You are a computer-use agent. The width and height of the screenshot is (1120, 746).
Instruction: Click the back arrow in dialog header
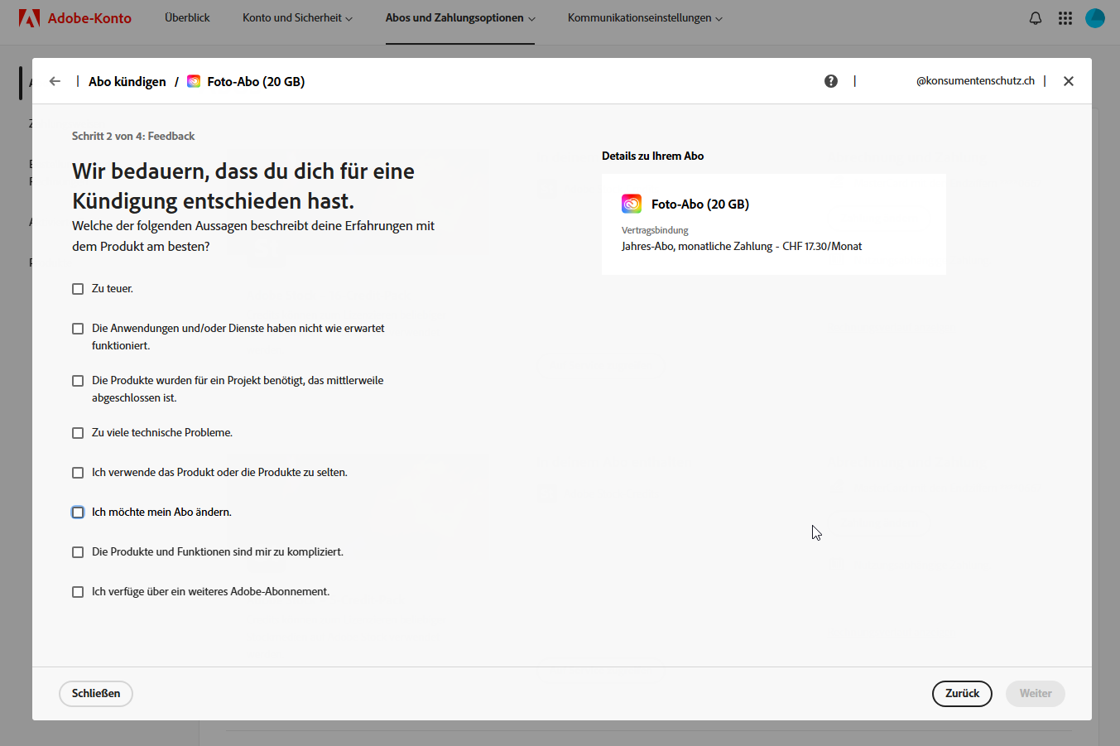pyautogui.click(x=55, y=81)
